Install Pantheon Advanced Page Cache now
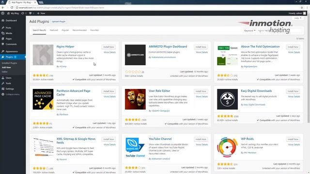This screenshot has height=174, width=310. (108, 91)
